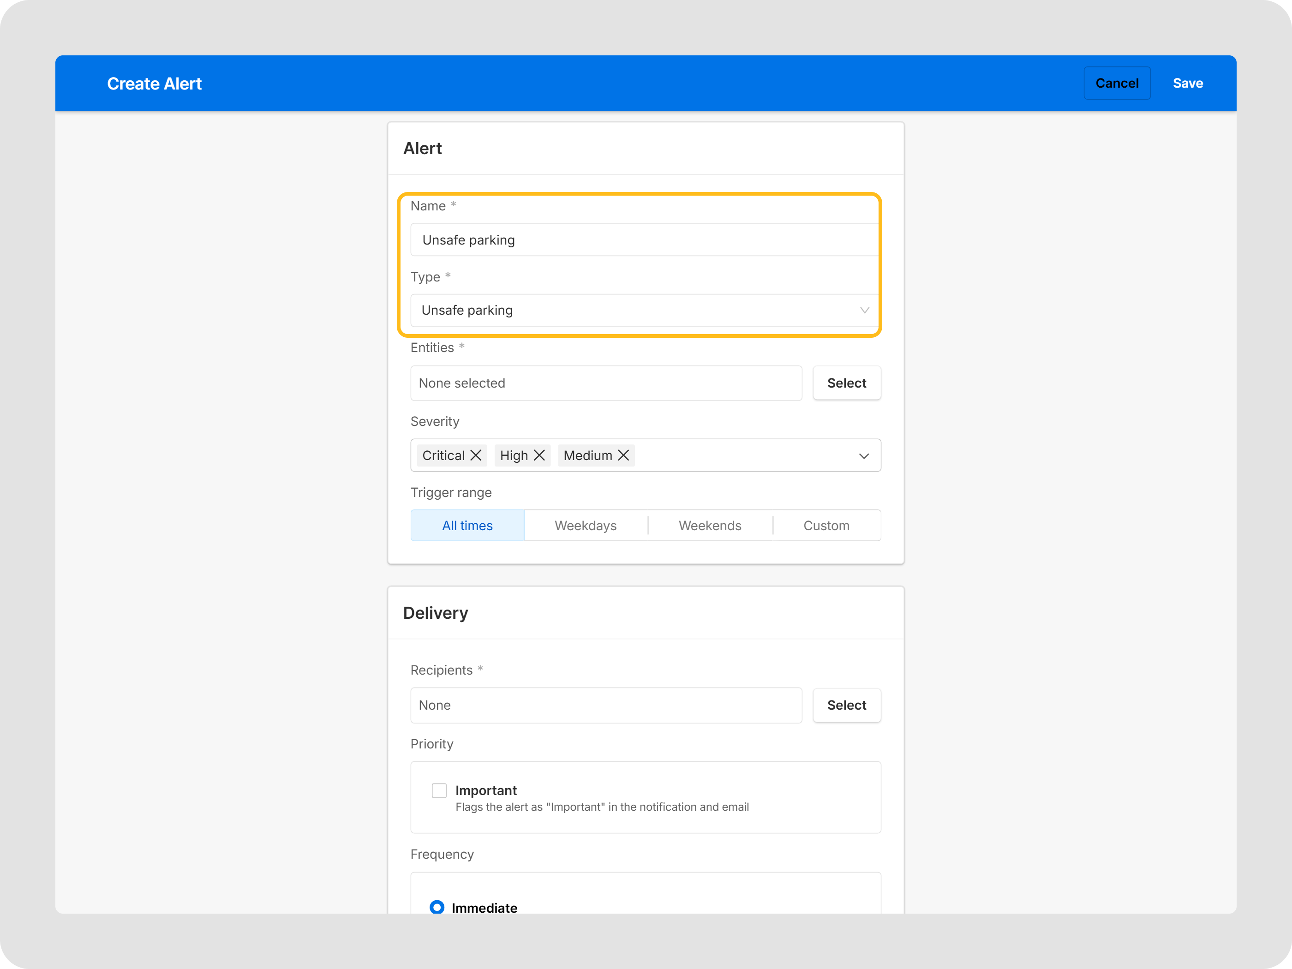
Task: Remove the Critical severity tag
Action: tap(476, 455)
